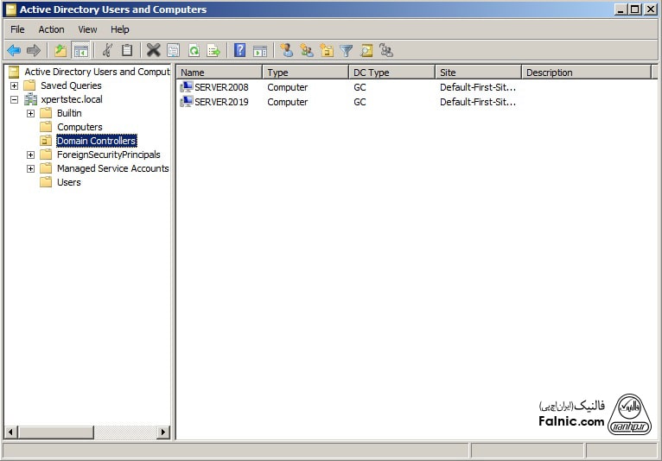
Task: Click the Refresh toolbar icon
Action: pos(194,51)
